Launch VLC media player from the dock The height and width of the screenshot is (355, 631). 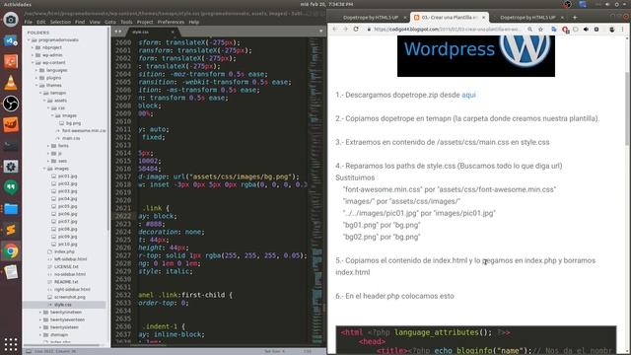coord(11,83)
